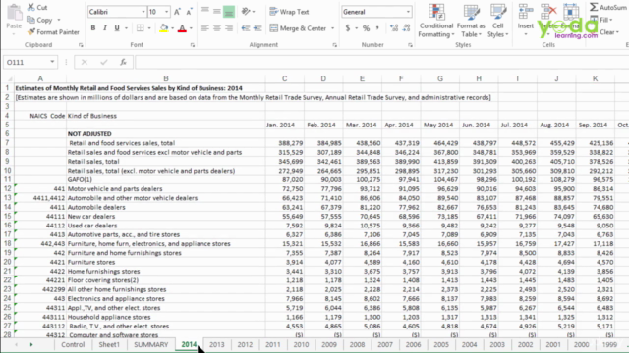The image size is (629, 353).
Task: Open Merge & Center dropdown arrow
Action: tap(333, 28)
